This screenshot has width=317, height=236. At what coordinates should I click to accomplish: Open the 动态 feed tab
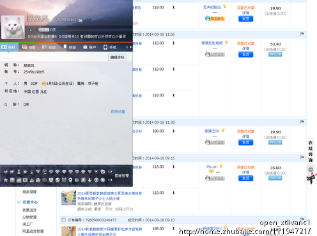49,47
